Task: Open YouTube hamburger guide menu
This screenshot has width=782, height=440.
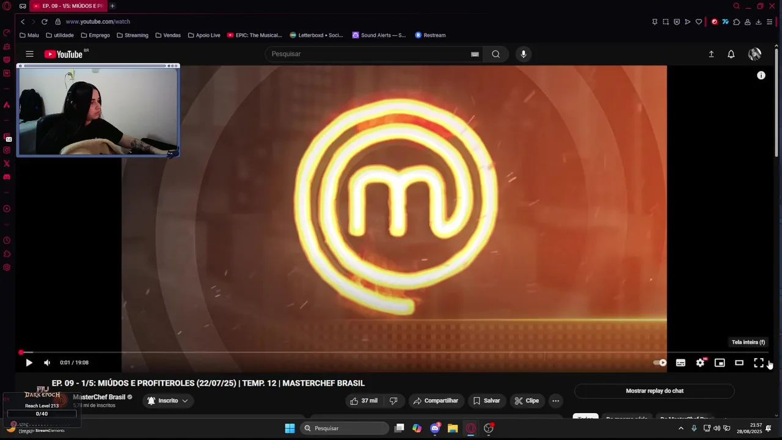Action: tap(29, 54)
